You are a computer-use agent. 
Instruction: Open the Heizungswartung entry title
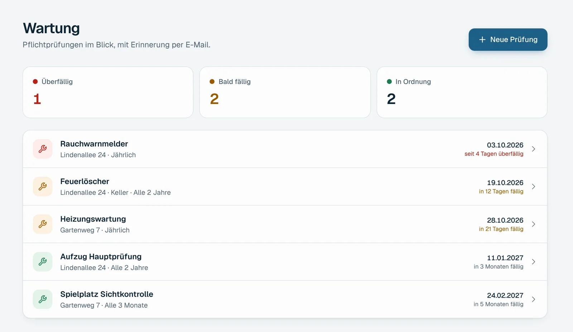tap(93, 219)
